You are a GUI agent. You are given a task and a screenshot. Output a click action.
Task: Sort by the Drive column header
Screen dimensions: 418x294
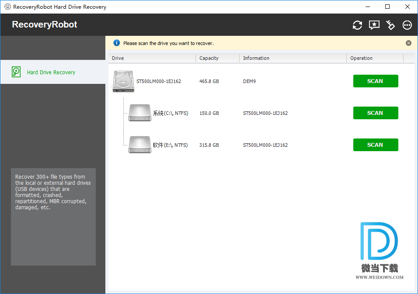[x=152, y=58]
